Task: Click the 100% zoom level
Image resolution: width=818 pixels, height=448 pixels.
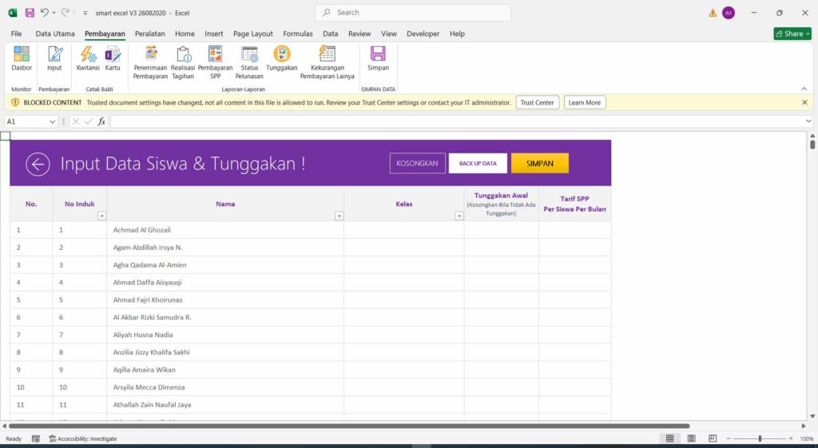Action: [x=807, y=438]
